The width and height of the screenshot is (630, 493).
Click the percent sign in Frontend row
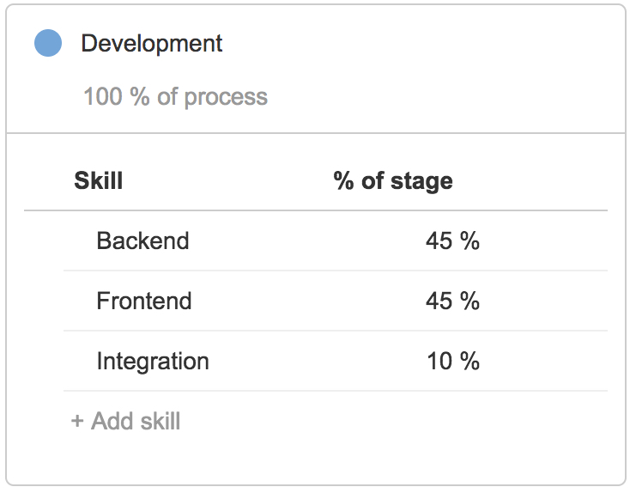click(x=469, y=301)
